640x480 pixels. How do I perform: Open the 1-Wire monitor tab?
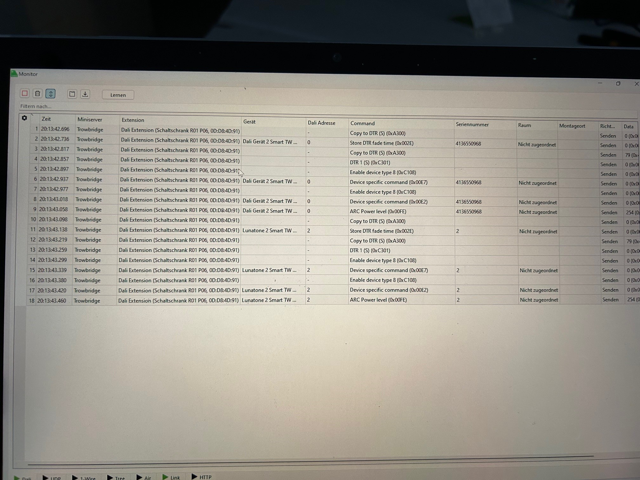pos(84,478)
